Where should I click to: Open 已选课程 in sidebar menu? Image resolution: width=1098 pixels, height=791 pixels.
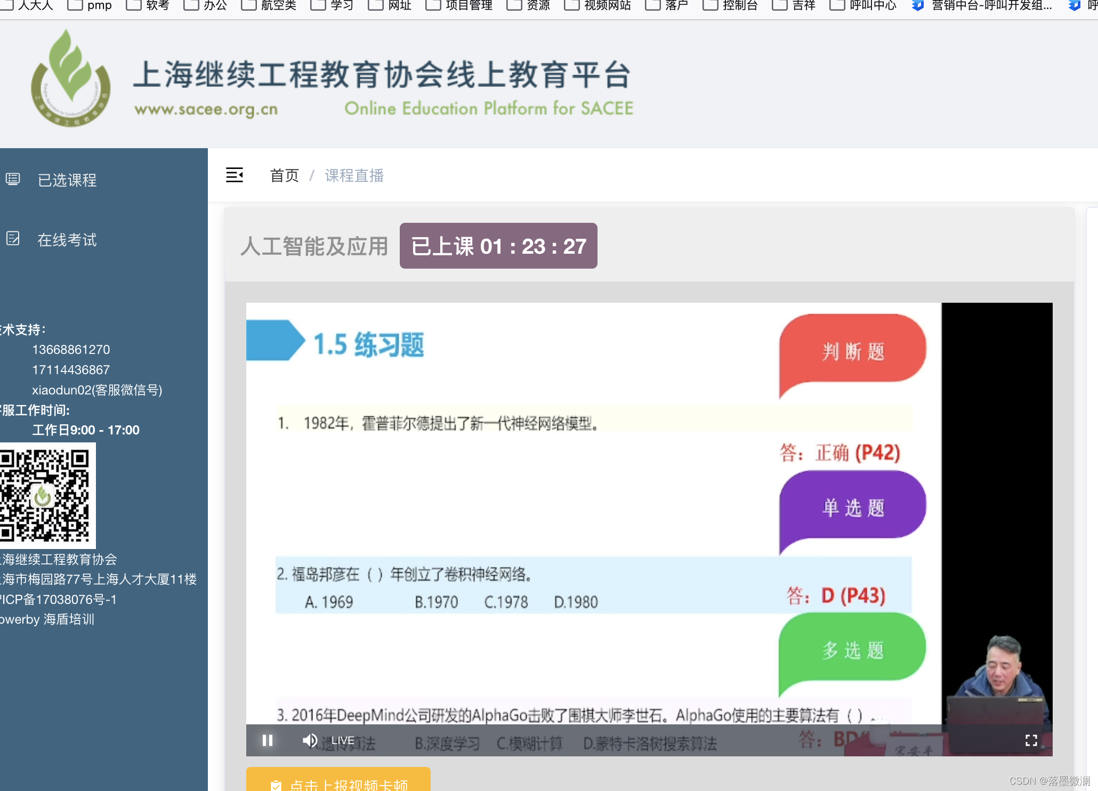pos(67,180)
